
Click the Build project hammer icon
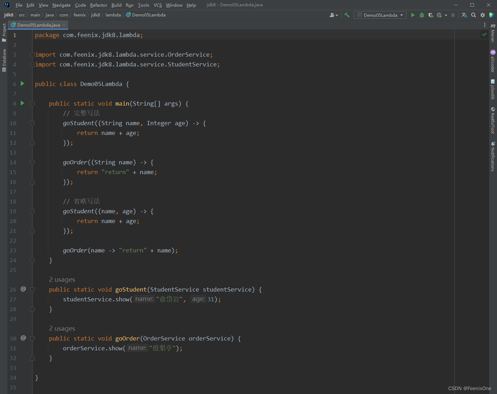point(347,15)
